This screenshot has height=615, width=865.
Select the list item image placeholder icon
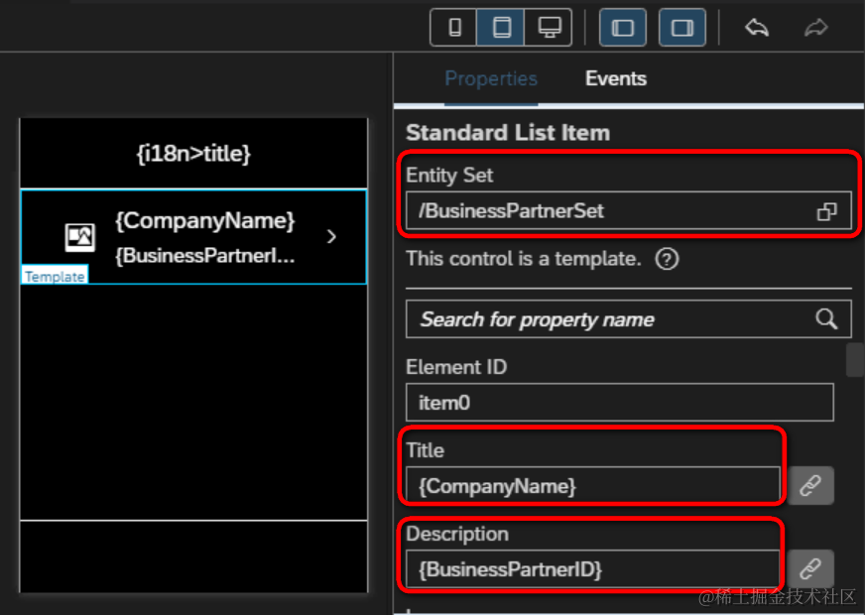point(80,237)
